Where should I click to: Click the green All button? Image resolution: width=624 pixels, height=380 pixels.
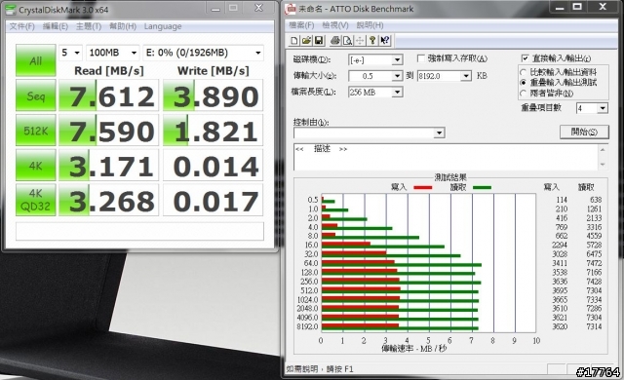point(36,60)
